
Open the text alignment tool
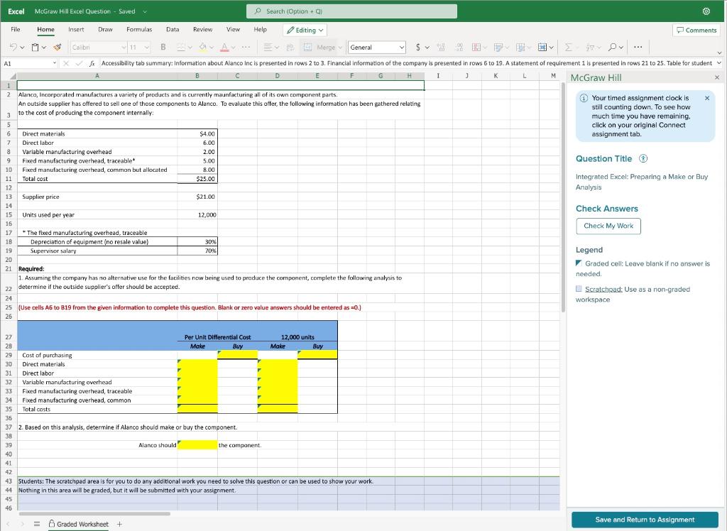tap(268, 48)
